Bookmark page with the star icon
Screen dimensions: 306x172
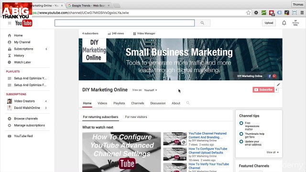(x=248, y=13)
